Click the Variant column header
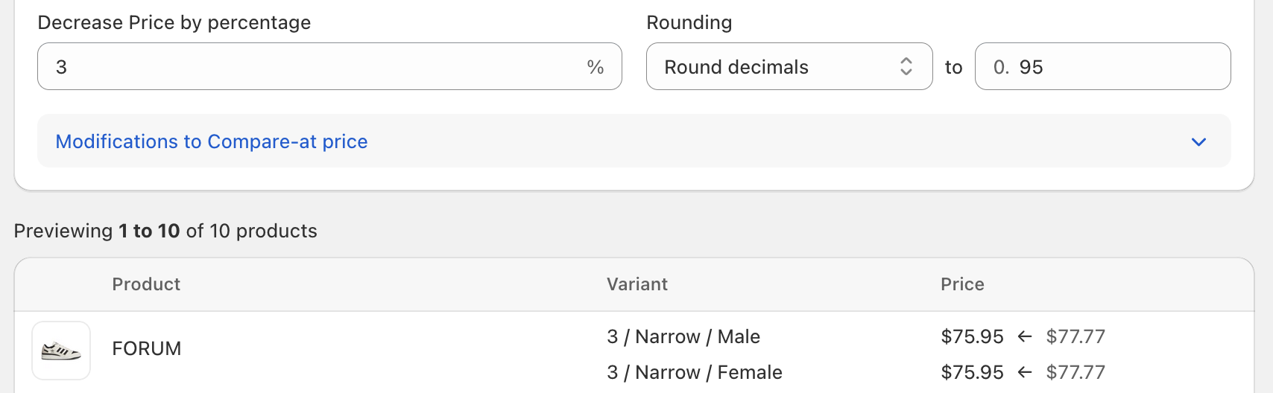This screenshot has height=393, width=1273. [637, 284]
